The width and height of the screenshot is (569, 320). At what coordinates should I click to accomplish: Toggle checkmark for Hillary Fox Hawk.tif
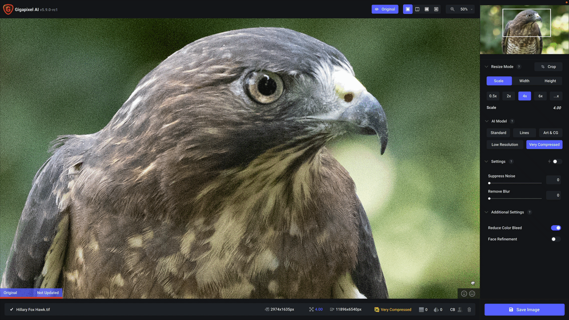click(x=12, y=309)
